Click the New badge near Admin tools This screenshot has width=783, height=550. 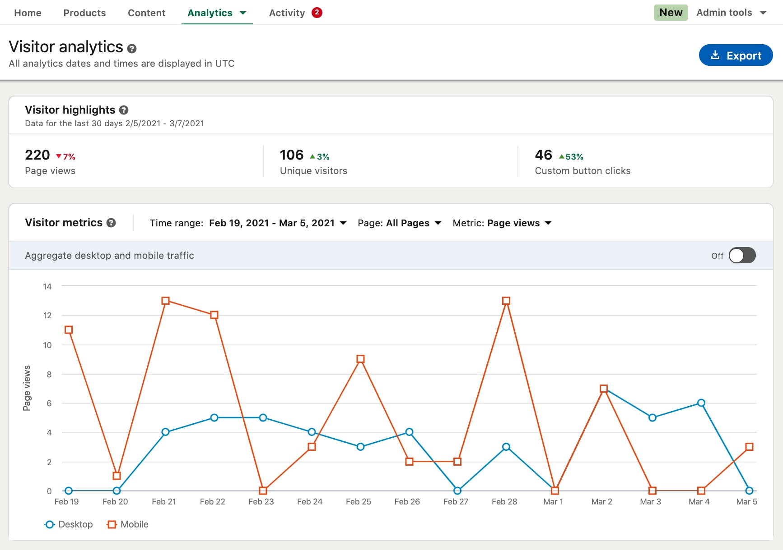(671, 12)
